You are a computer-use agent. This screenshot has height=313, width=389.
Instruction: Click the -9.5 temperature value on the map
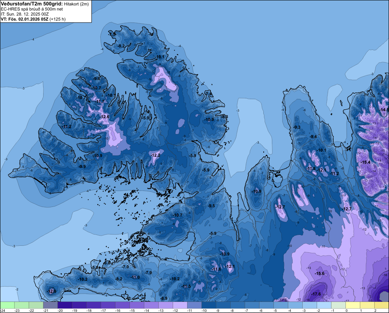point(211,206)
